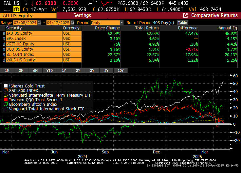
Task: Click the red down-arrow price indicator
Action: click(x=32, y=3)
